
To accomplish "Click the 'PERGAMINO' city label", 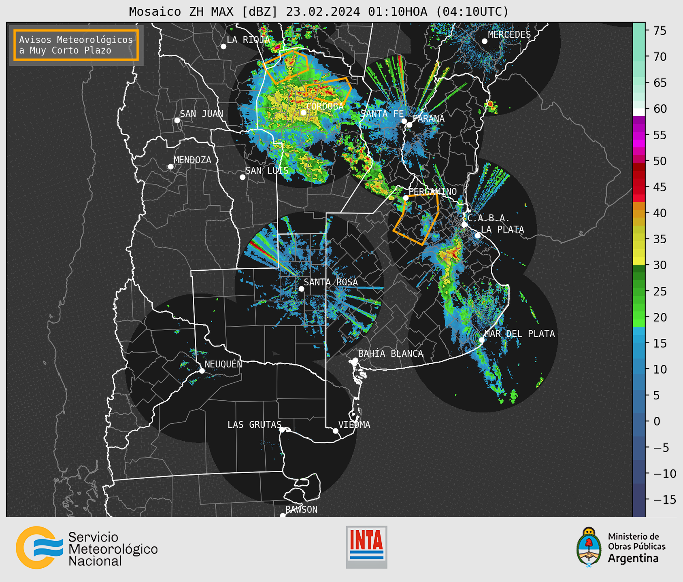I will (x=433, y=191).
